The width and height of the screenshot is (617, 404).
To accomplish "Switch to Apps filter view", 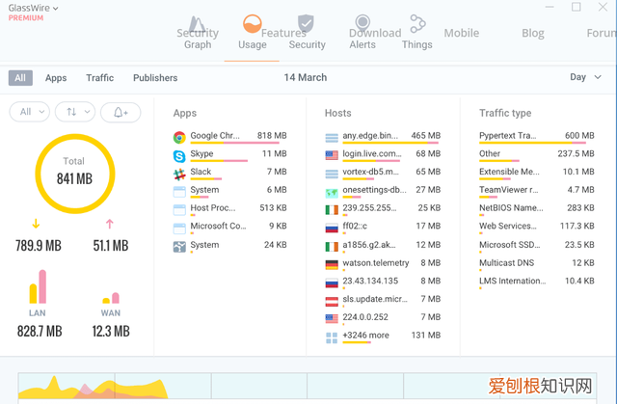I will (56, 78).
